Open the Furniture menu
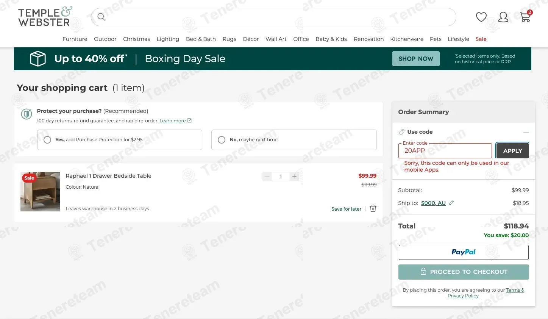Screen dimensions: 548x319 (x=75, y=39)
